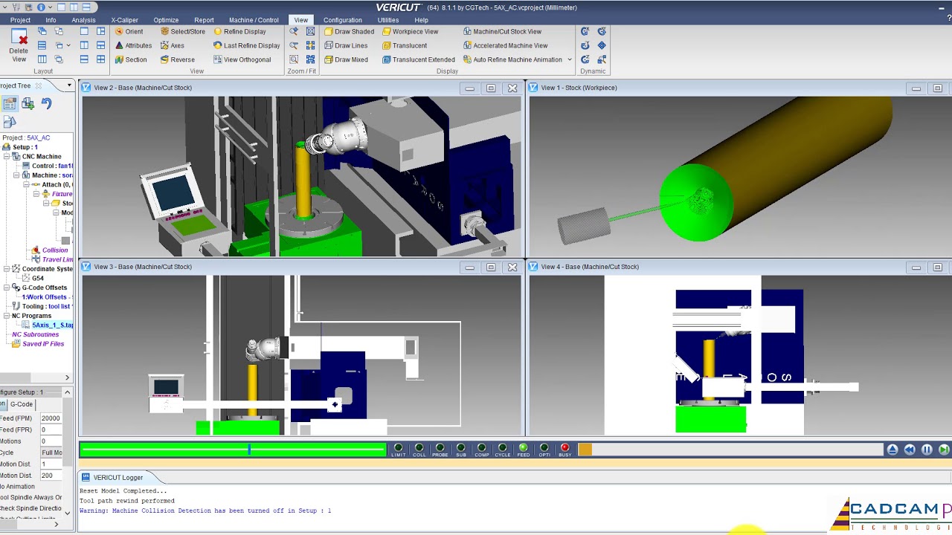The image size is (952, 535).
Task: Click Last Refine Display
Action: (x=247, y=45)
